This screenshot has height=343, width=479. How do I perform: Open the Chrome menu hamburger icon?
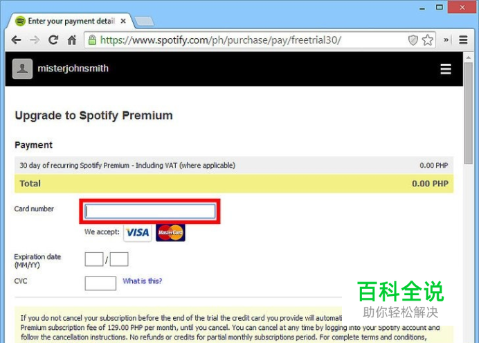[x=463, y=39]
